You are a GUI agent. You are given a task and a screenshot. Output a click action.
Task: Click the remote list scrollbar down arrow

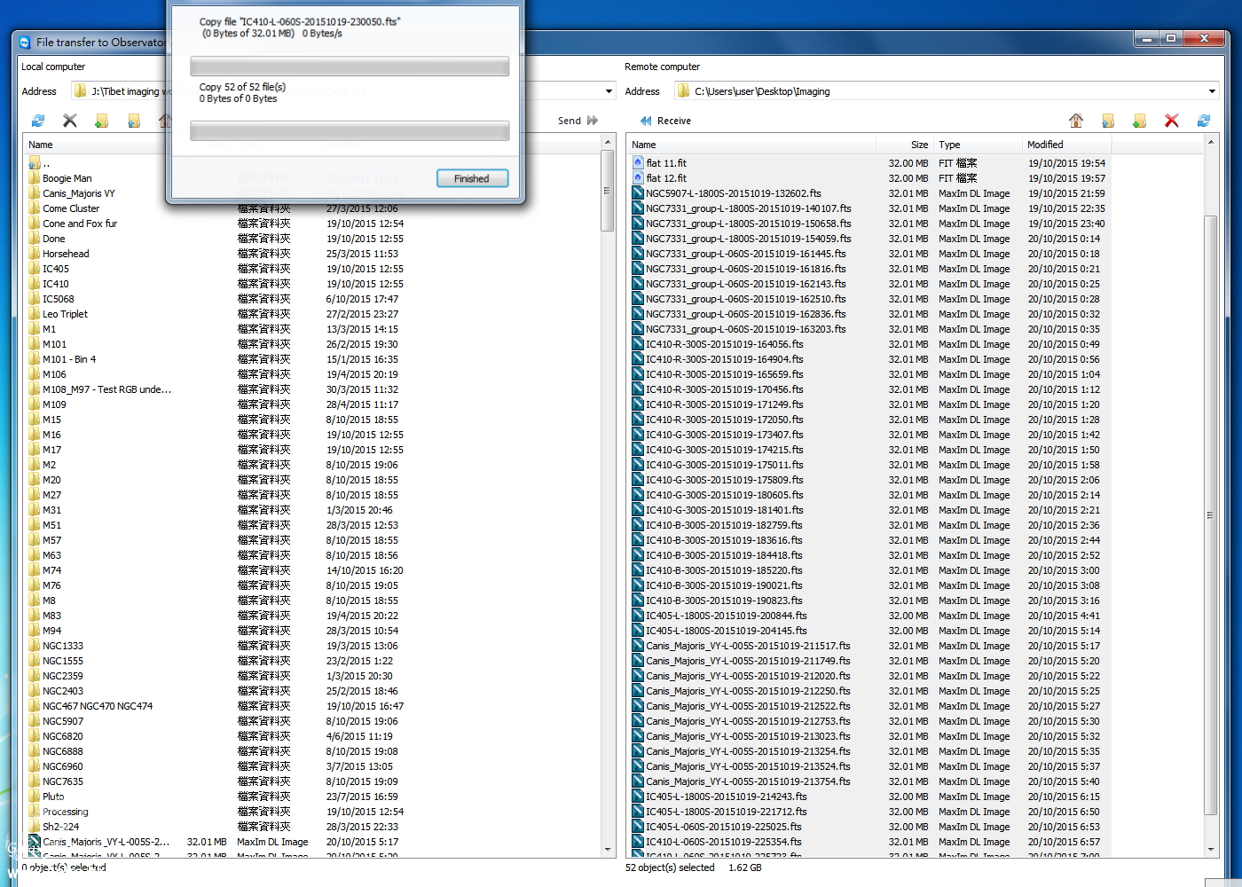coord(1211,849)
